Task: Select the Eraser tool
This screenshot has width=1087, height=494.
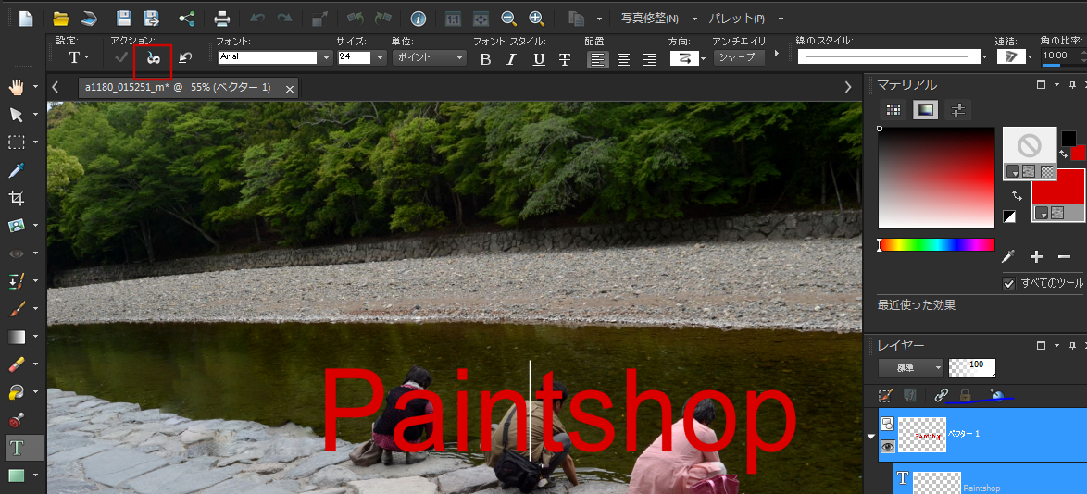Action: pyautogui.click(x=16, y=364)
